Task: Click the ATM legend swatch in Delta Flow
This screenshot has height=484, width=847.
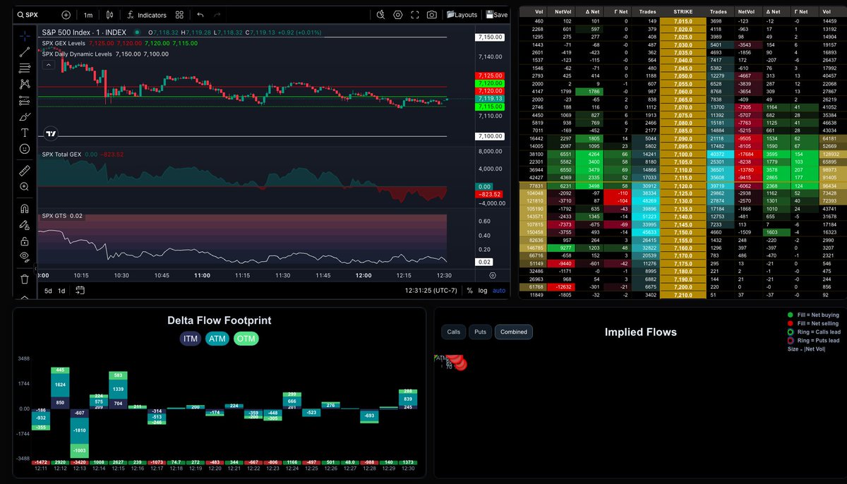Action: (217, 339)
